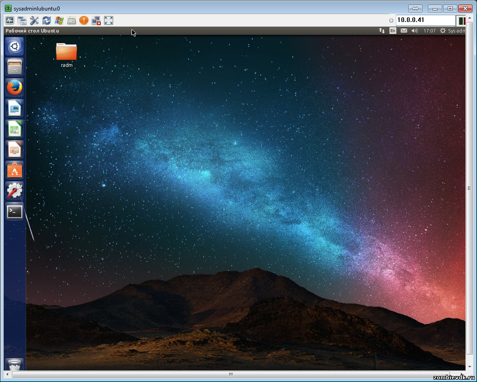Switch to full screen mode icon
477x382 pixels.
109,20
